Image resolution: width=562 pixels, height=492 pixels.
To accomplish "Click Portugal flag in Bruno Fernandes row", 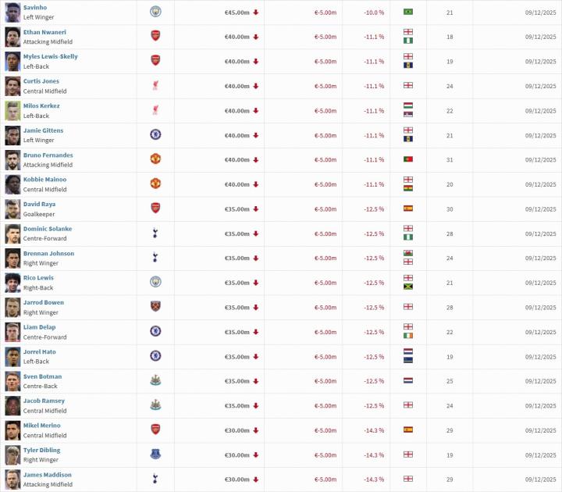I will point(407,159).
